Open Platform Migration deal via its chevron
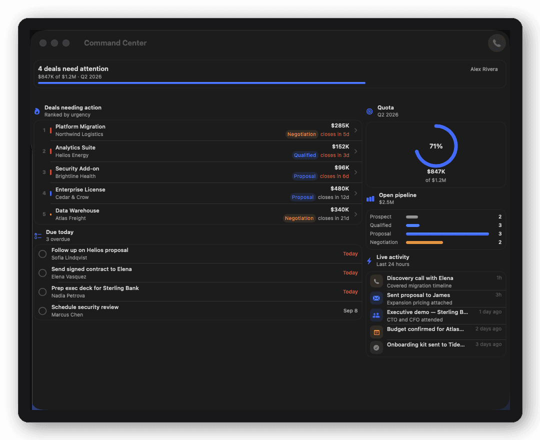 pyautogui.click(x=356, y=130)
